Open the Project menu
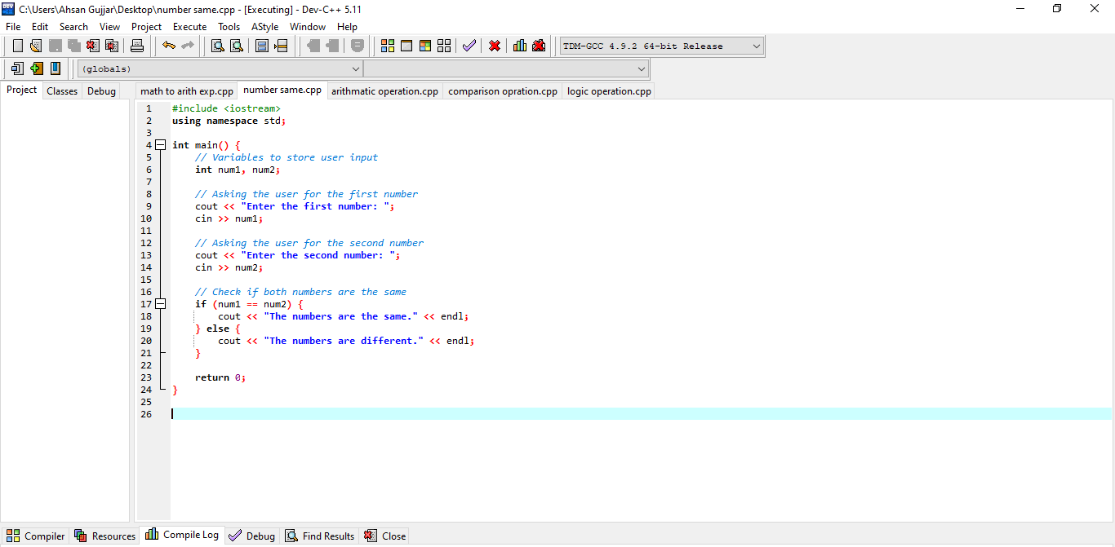 point(147,27)
